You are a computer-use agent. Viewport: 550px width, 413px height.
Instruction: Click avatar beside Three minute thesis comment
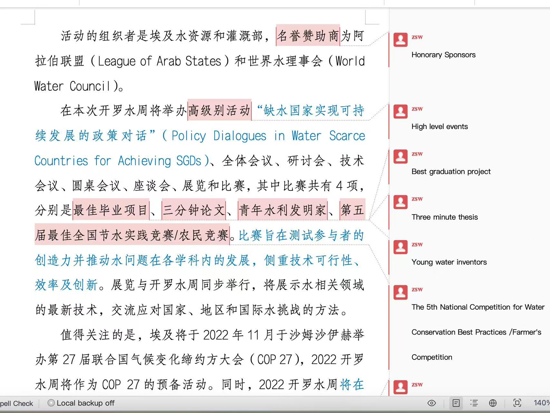400,202
